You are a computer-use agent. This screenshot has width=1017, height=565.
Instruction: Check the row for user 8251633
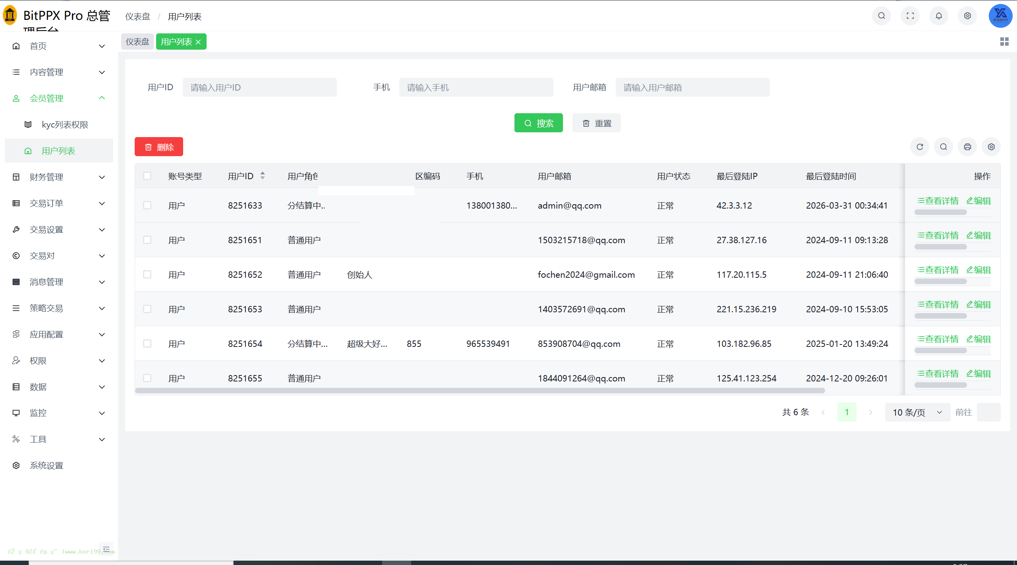point(147,205)
